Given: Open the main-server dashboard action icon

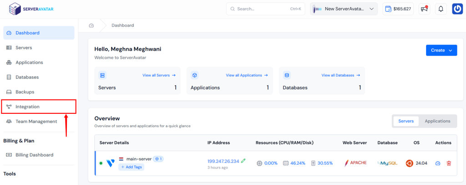Looking at the screenshot, I should 438,163.
